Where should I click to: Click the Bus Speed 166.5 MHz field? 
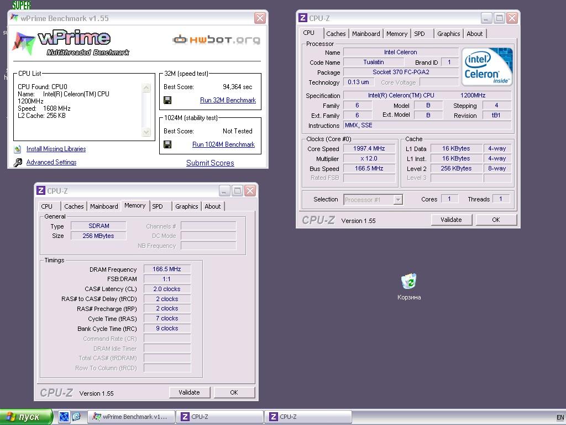pyautogui.click(x=369, y=168)
